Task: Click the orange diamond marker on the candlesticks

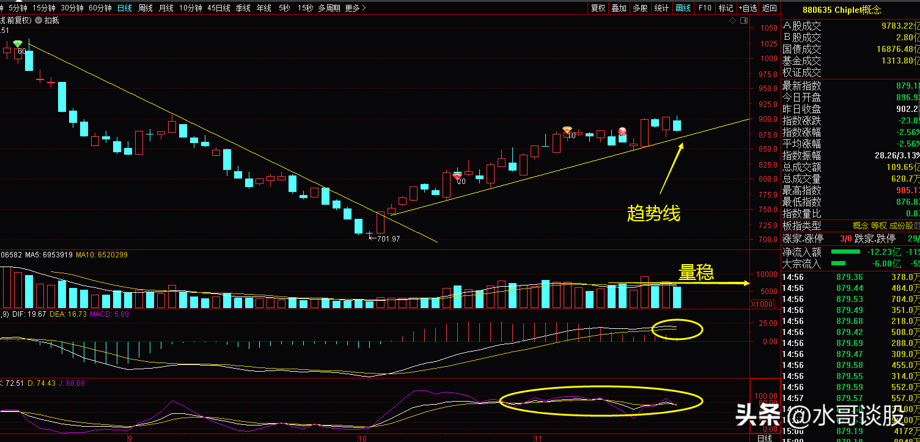Action: (567, 130)
